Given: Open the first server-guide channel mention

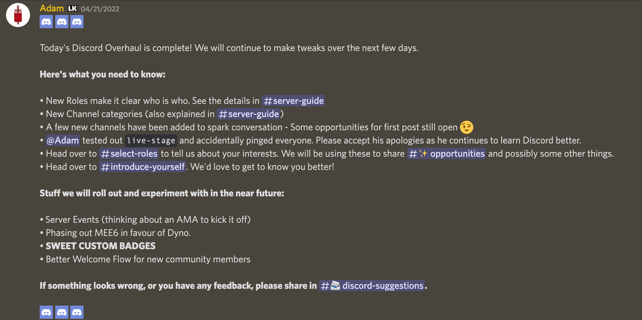Looking at the screenshot, I should click(x=293, y=101).
